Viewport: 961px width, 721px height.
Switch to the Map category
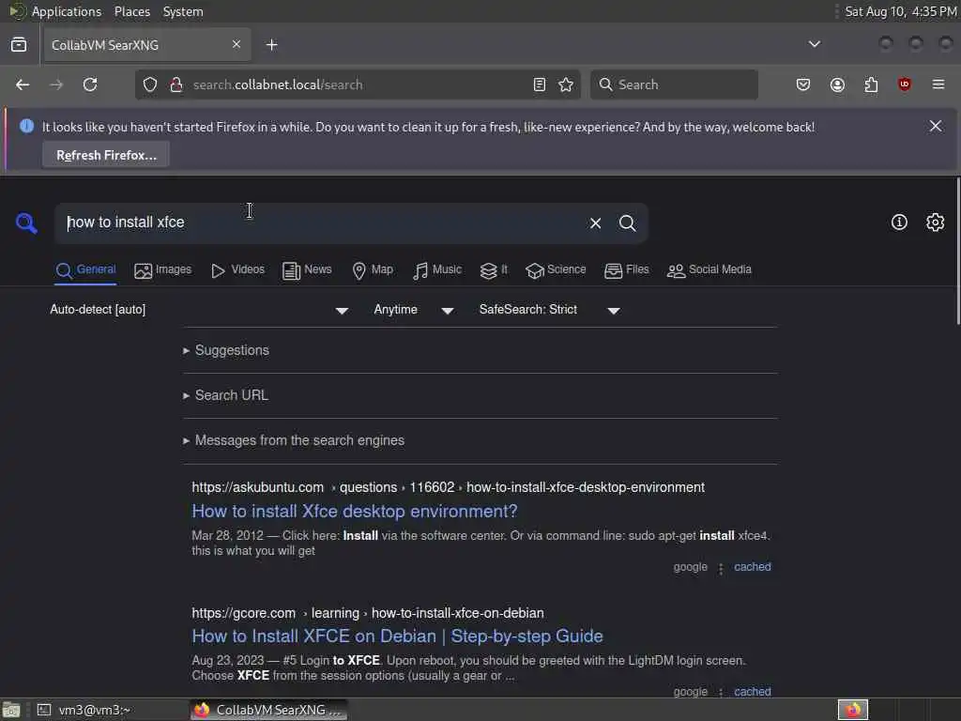point(373,269)
